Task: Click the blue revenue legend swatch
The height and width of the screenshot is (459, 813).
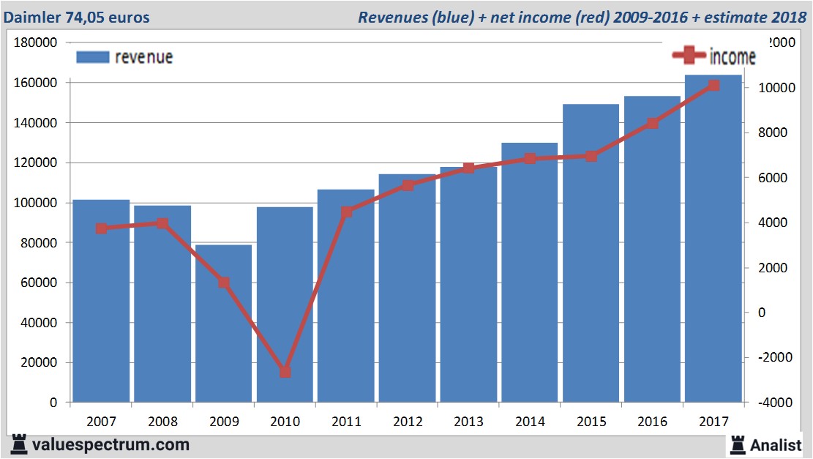Action: (x=93, y=57)
